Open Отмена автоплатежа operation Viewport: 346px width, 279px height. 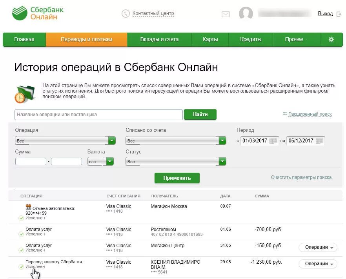(x=50, y=211)
